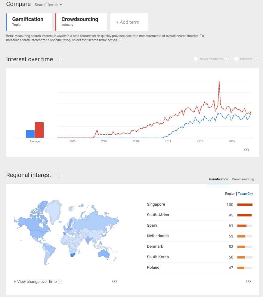Click embed icon below region list
The width and height of the screenshot is (263, 297).
[x=248, y=281]
